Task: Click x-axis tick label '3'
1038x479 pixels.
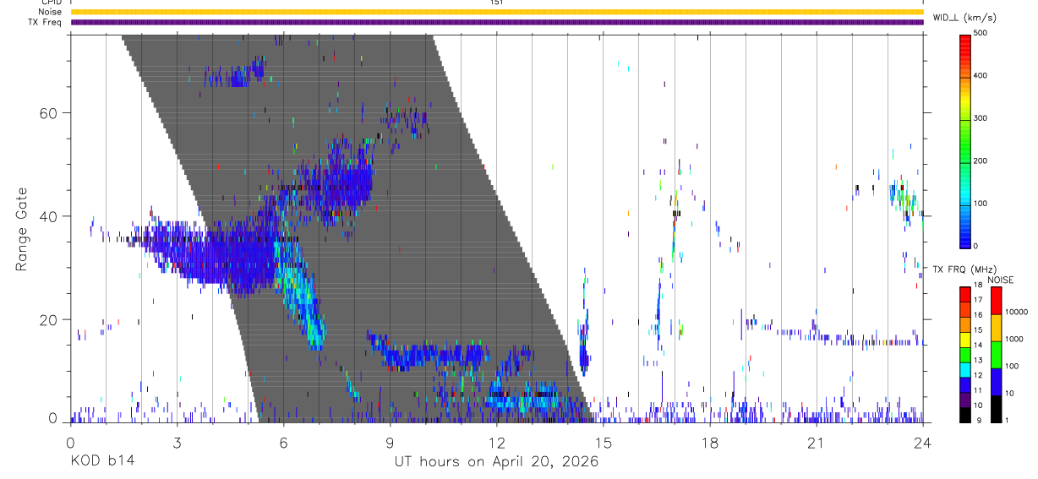Action: 177,443
